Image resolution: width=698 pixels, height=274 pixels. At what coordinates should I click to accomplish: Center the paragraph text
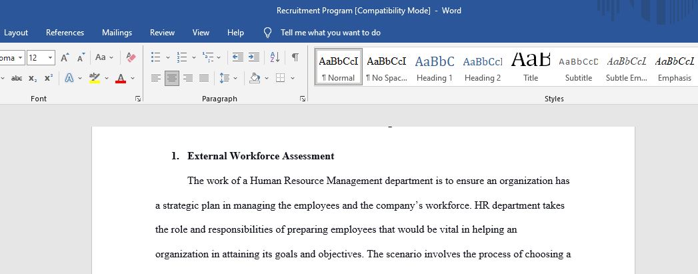pos(172,78)
